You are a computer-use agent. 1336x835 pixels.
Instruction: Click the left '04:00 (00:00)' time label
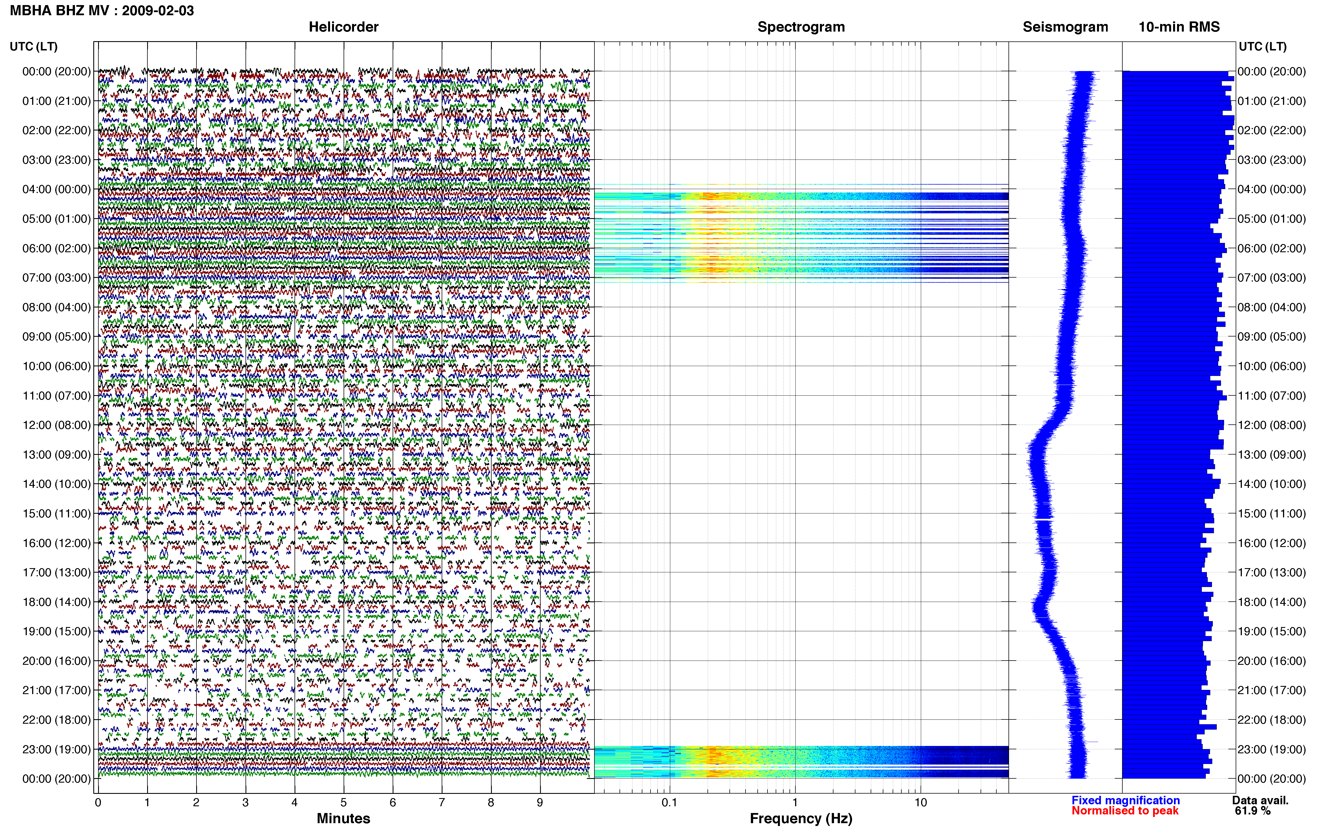click(x=56, y=189)
